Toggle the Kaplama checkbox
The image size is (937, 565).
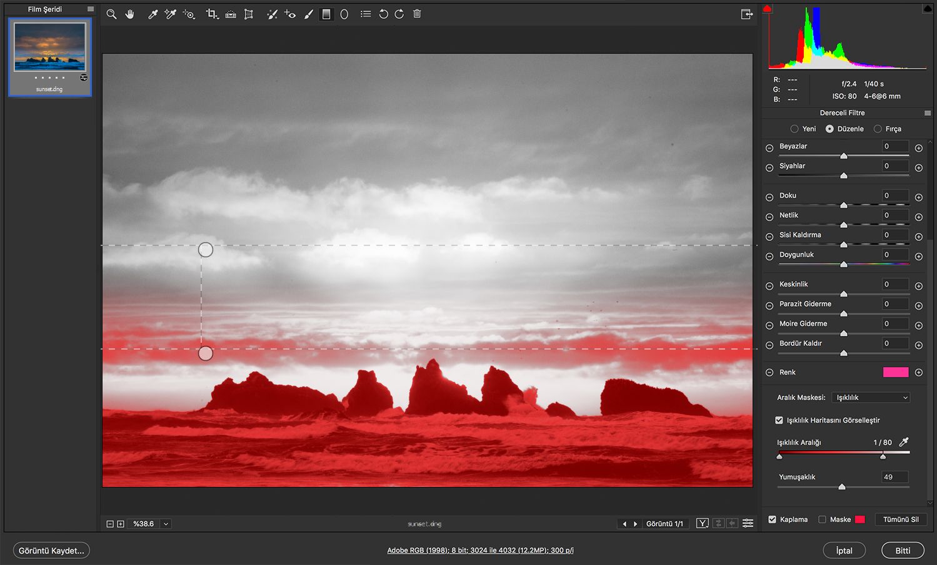pos(772,519)
